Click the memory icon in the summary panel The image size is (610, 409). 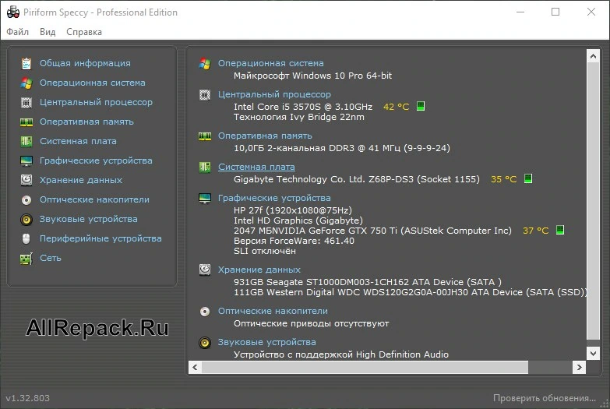point(205,136)
